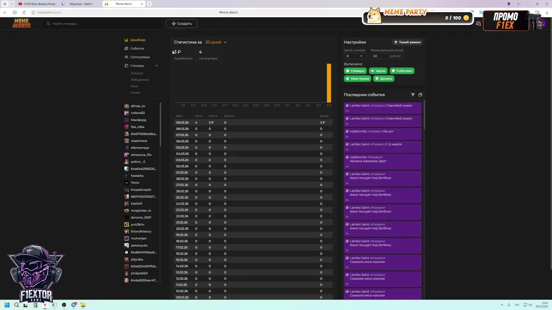Click the site shield icon in address bar

[33, 12]
